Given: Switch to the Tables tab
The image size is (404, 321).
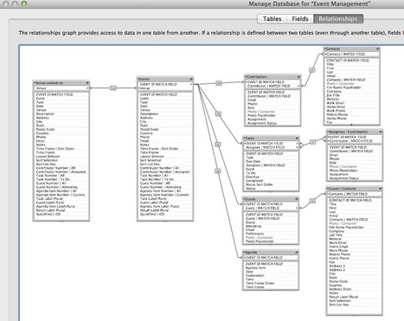Looking at the screenshot, I should (x=272, y=19).
